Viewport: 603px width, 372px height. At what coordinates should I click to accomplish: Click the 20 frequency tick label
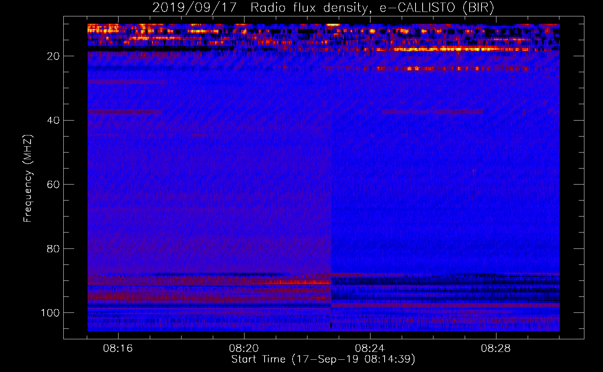point(54,56)
